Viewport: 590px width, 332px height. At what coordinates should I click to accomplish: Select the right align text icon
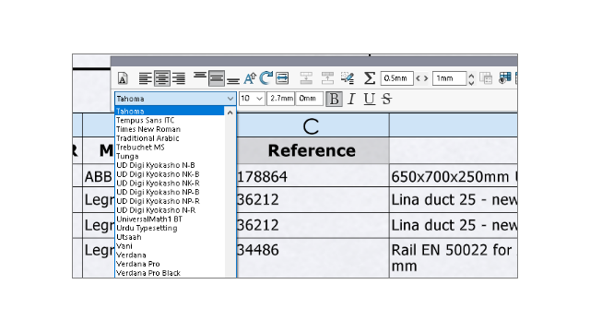tap(179, 78)
